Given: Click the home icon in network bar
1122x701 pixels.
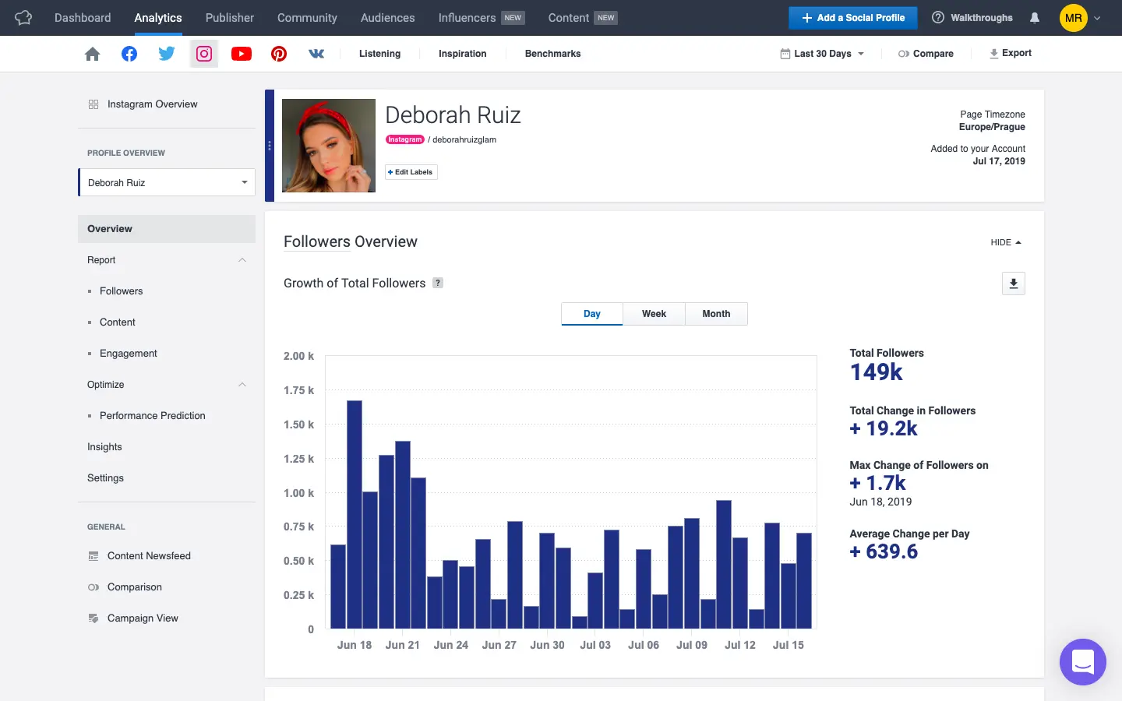Looking at the screenshot, I should 92,54.
